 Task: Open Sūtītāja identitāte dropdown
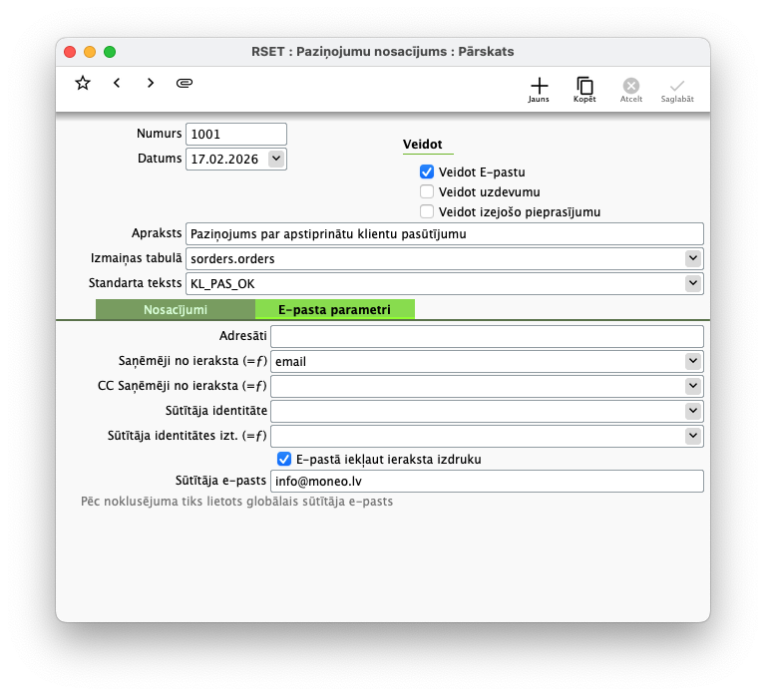click(693, 411)
